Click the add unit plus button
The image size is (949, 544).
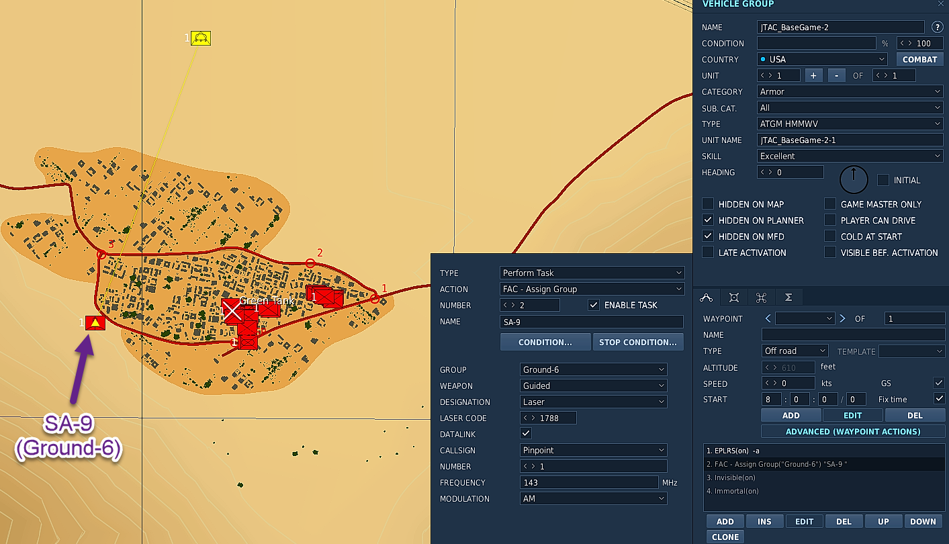coord(813,76)
